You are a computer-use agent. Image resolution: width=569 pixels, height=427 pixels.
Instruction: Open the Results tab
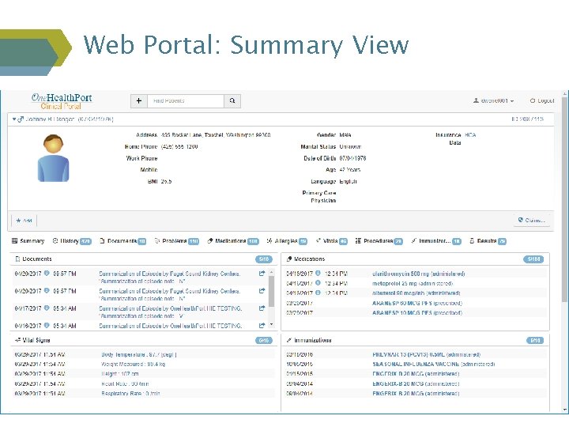click(488, 240)
